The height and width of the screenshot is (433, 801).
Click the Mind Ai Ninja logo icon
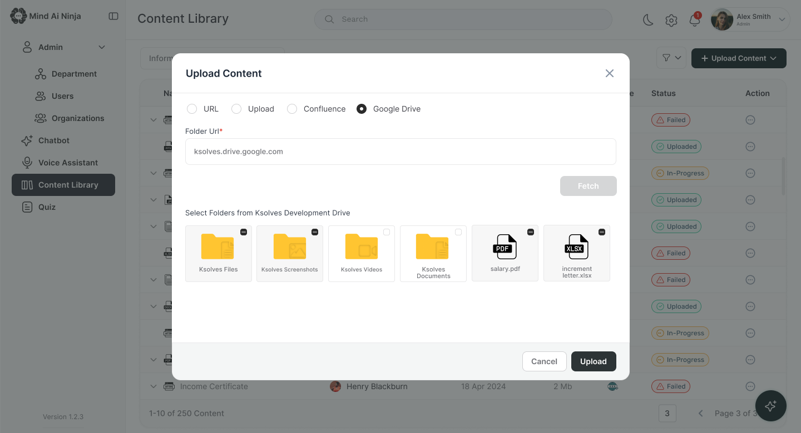18,16
